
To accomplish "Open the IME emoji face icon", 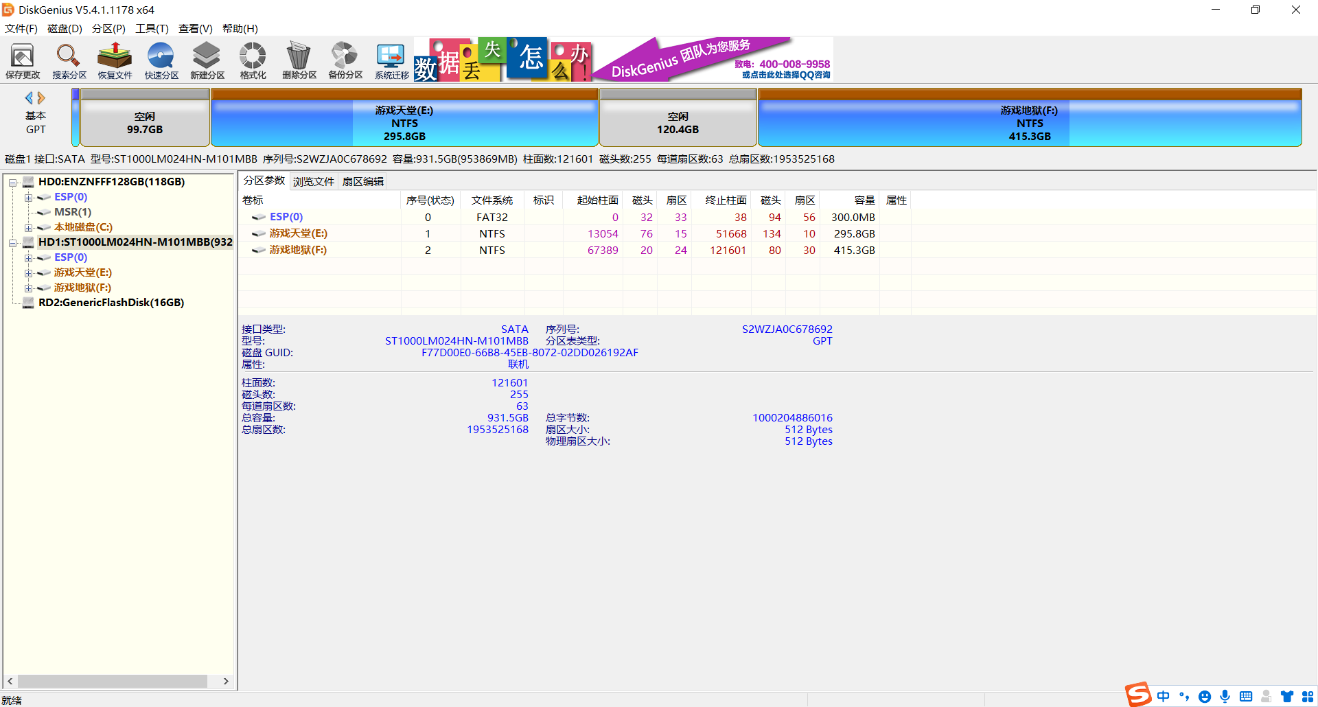I will pos(1204,697).
